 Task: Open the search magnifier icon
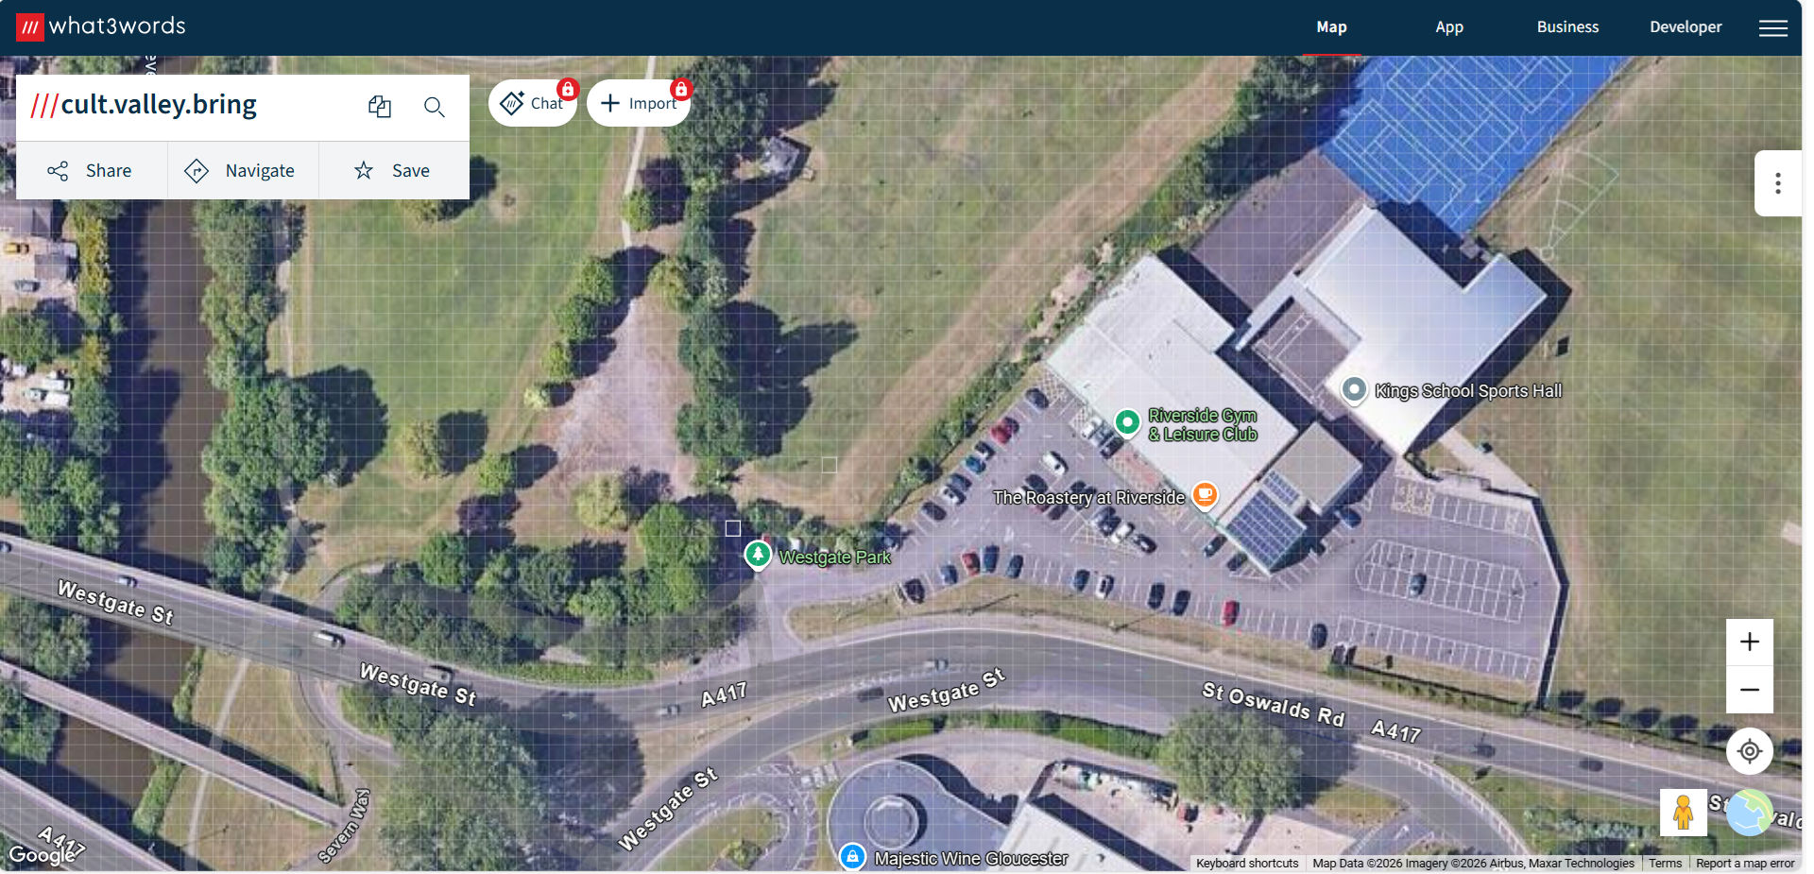tap(434, 107)
